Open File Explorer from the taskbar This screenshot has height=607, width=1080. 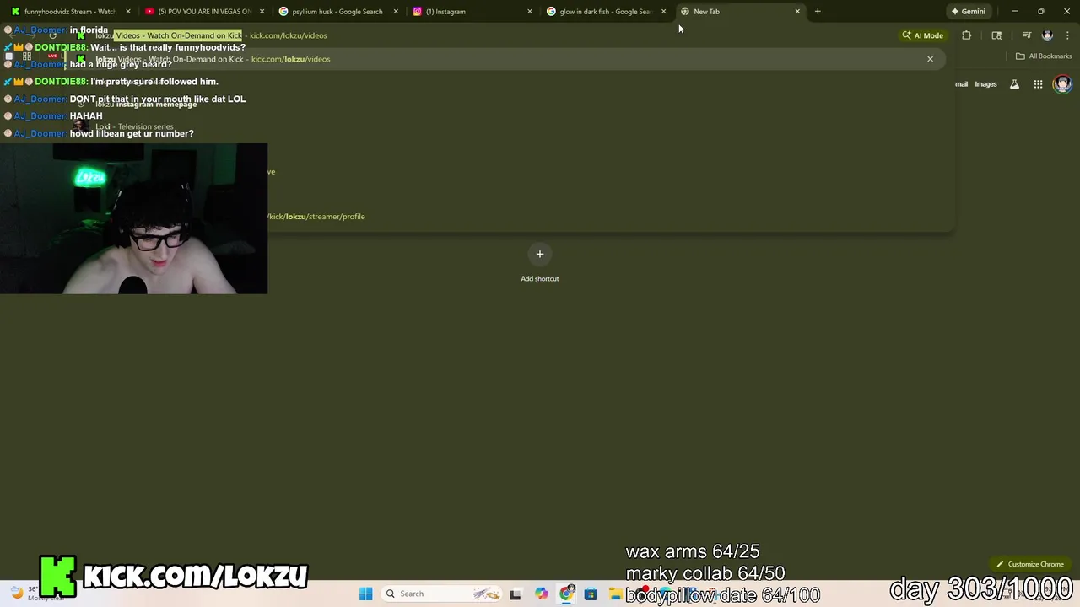point(615,594)
